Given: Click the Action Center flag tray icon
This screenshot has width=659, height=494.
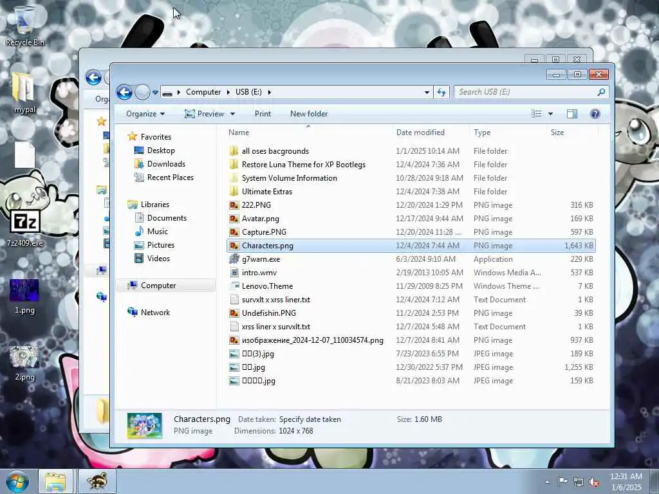Looking at the screenshot, I should (x=562, y=481).
